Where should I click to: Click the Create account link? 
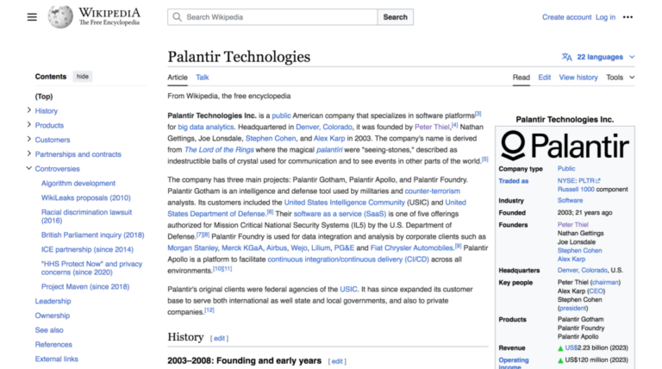pyautogui.click(x=566, y=17)
